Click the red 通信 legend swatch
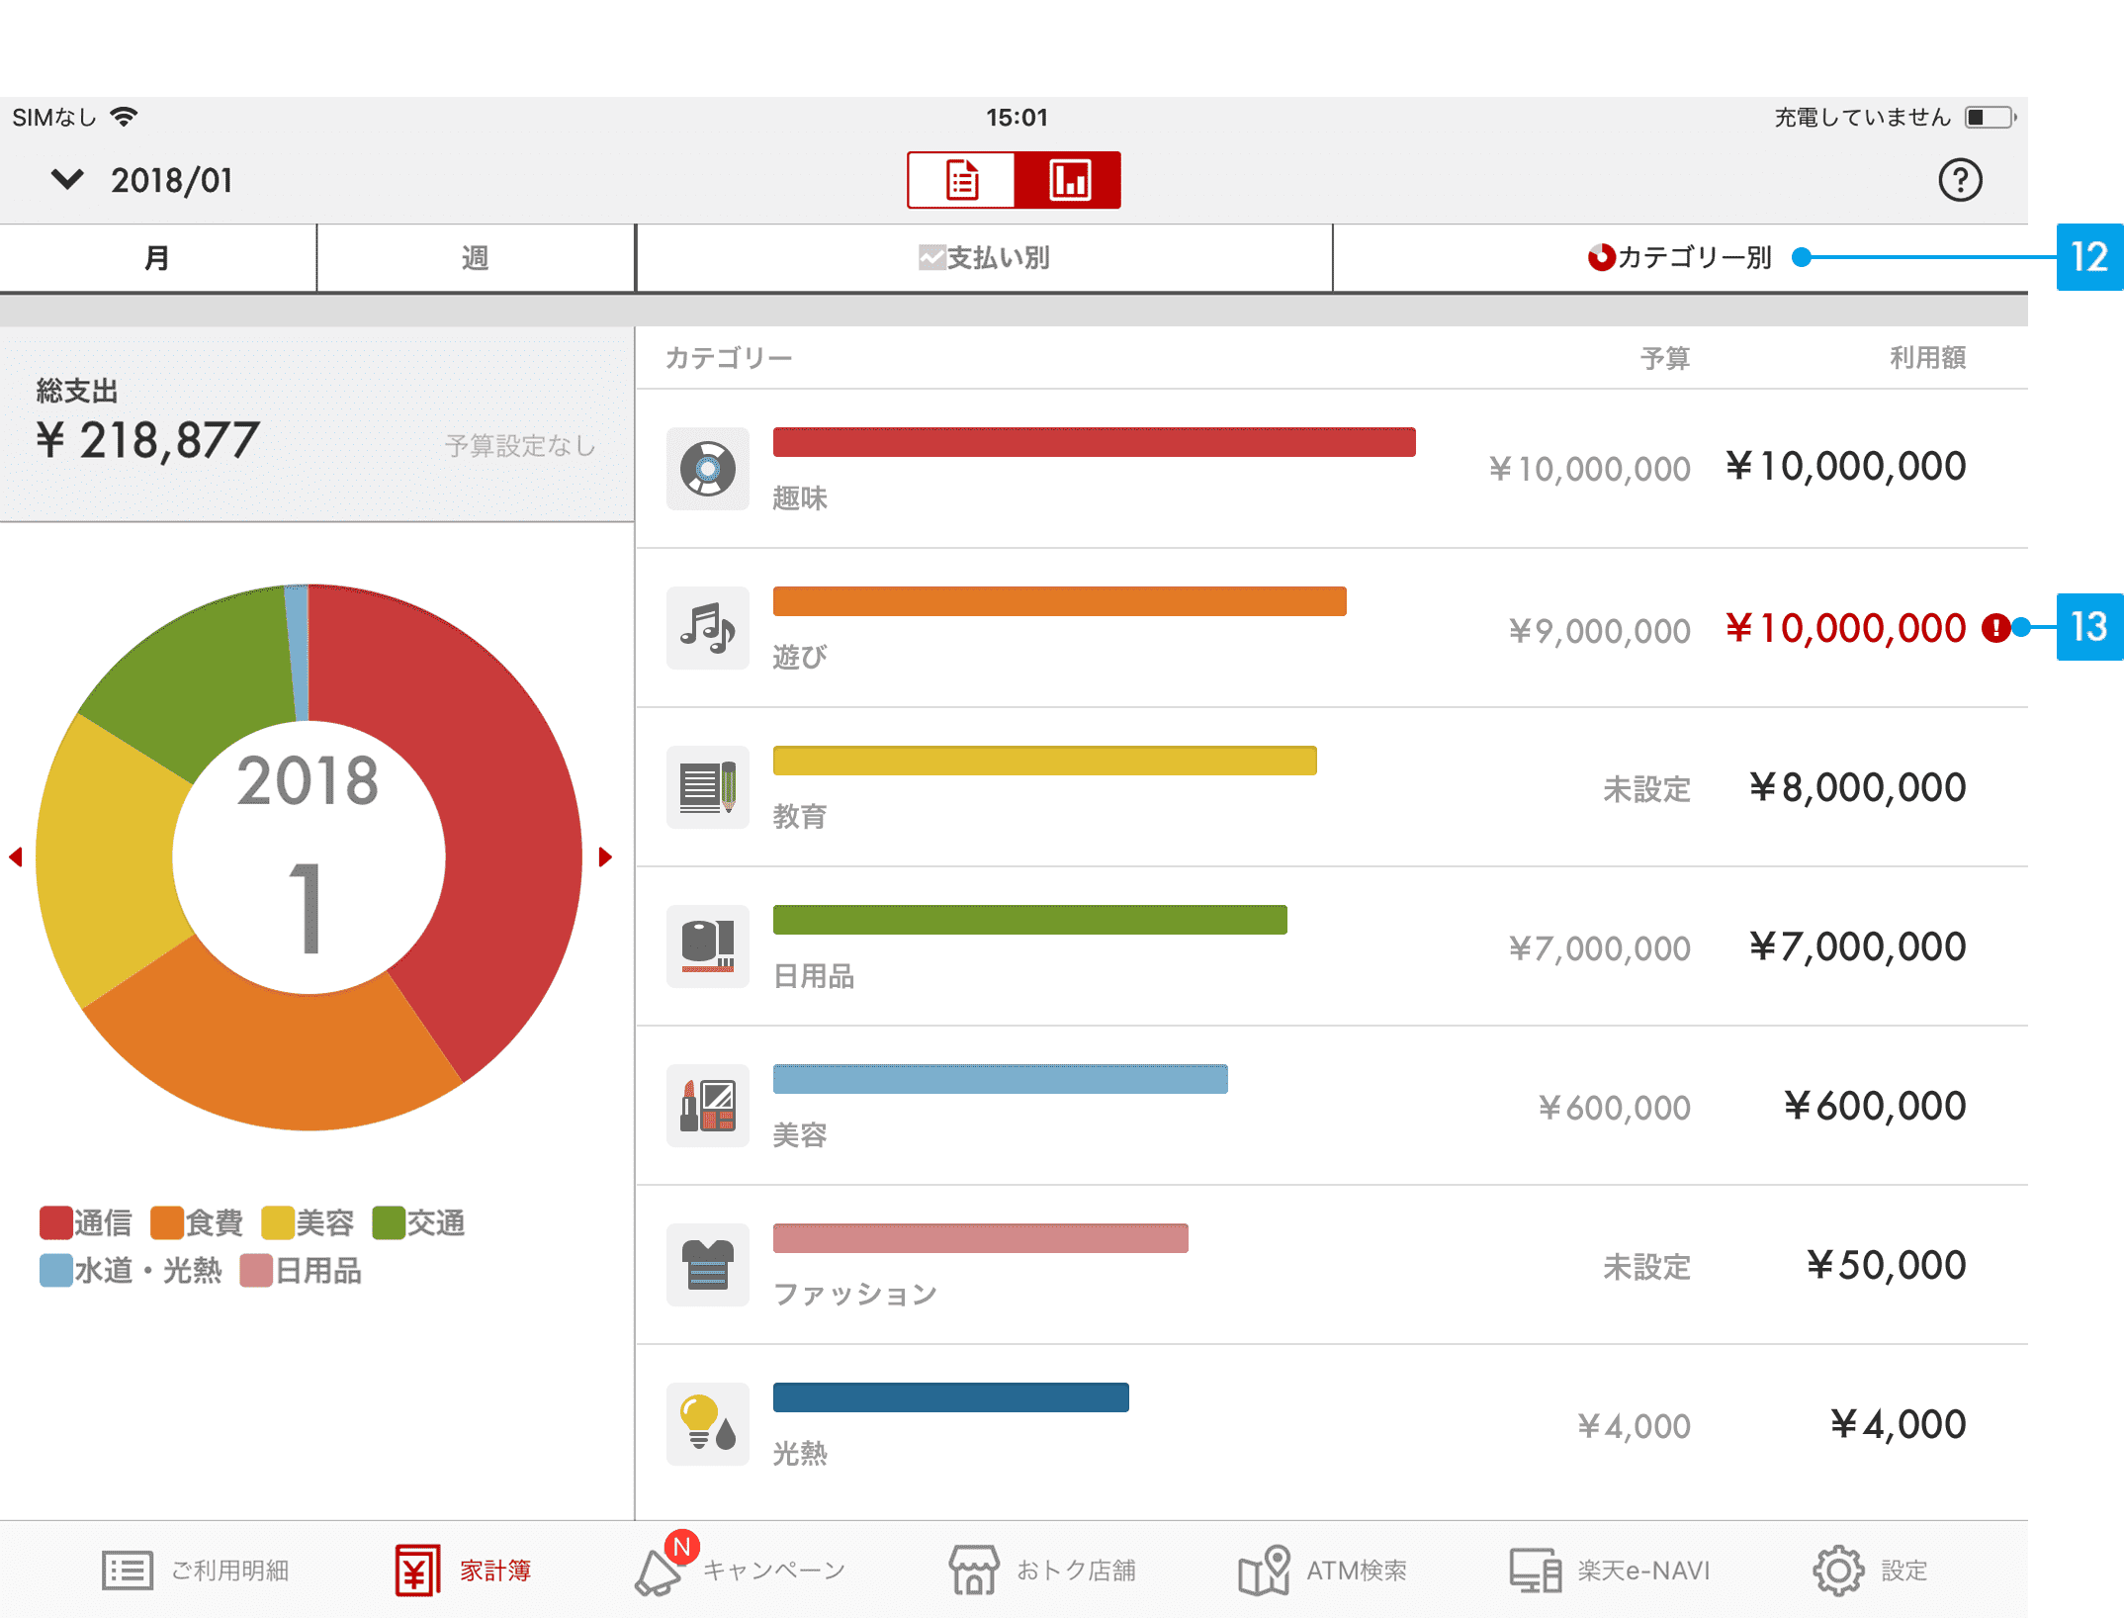The image size is (2124, 1618). point(55,1222)
